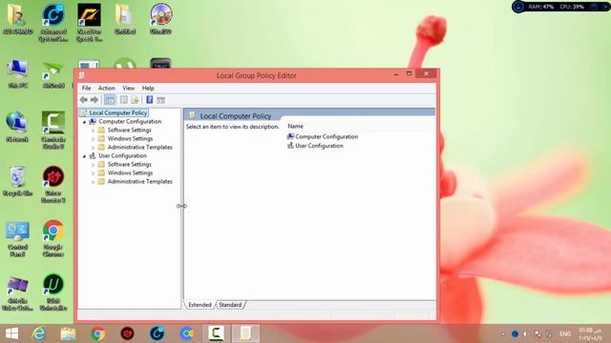Click the taskbar clock and date
The image size is (611, 343).
[590, 334]
